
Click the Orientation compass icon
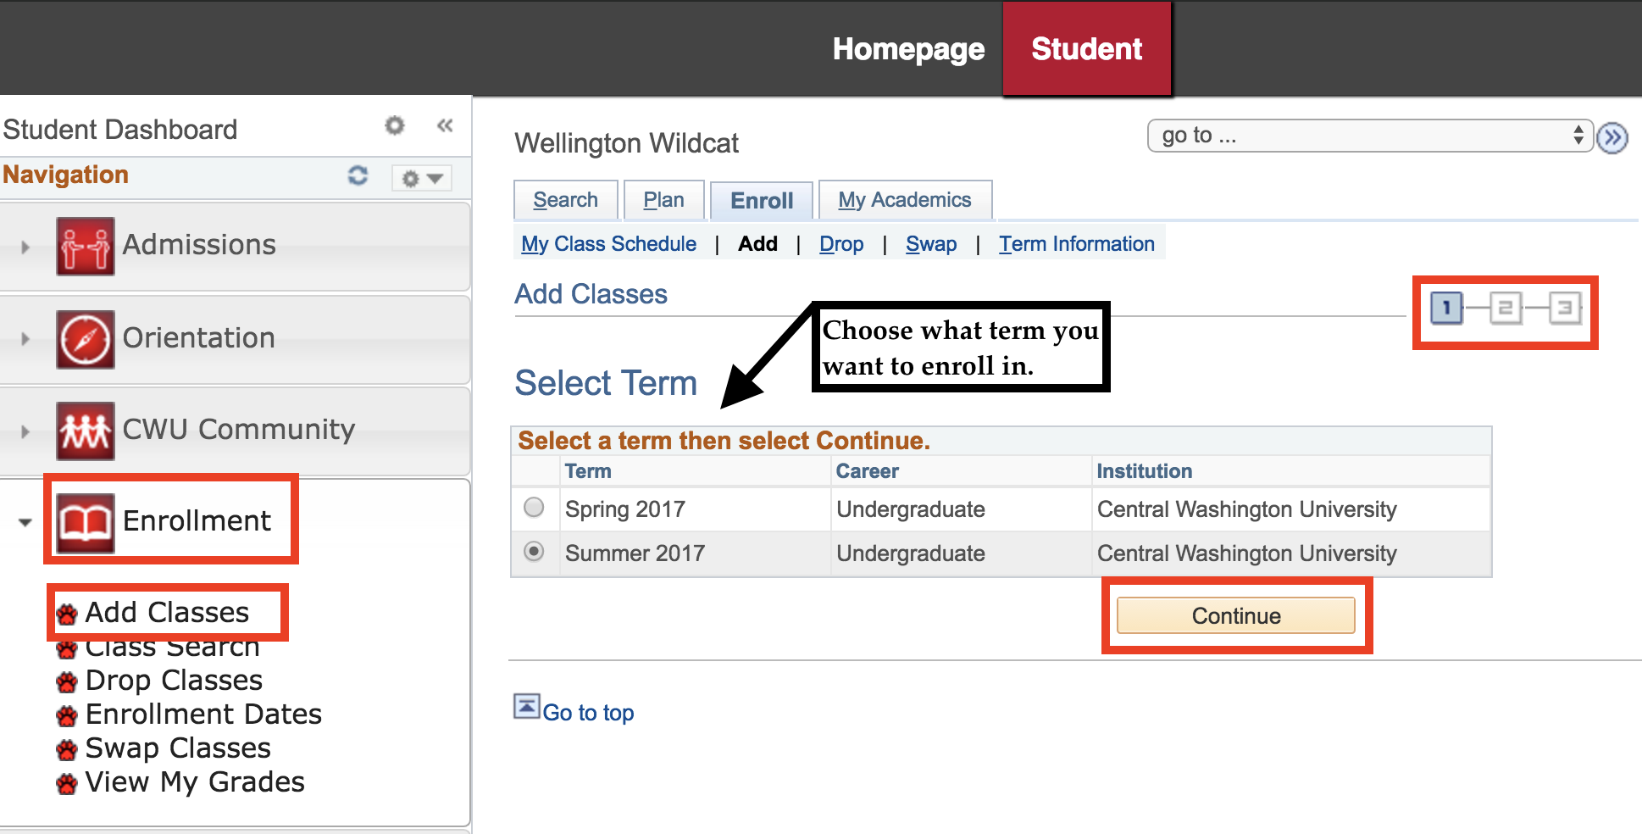pos(86,339)
